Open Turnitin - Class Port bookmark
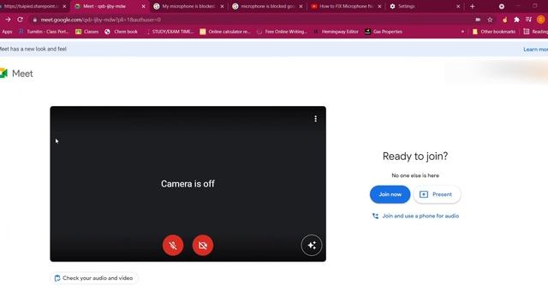Image resolution: width=548 pixels, height=308 pixels. (44, 32)
